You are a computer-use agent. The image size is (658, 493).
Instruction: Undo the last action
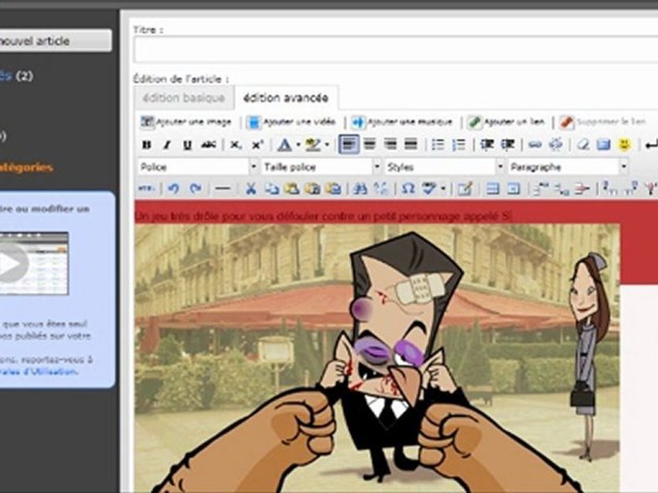point(173,189)
